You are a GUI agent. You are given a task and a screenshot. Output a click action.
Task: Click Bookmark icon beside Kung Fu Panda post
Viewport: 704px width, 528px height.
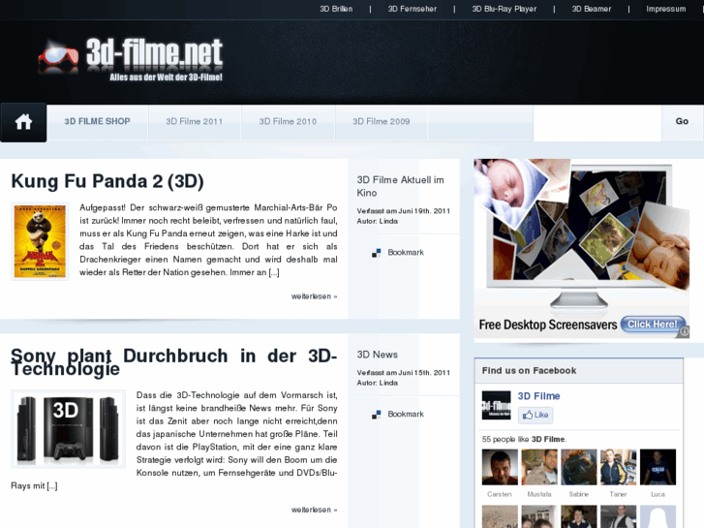[x=377, y=253]
